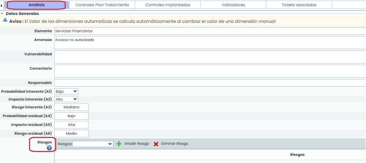
Task: Click the Eliminar Riesgo button label
Action: 175,144
